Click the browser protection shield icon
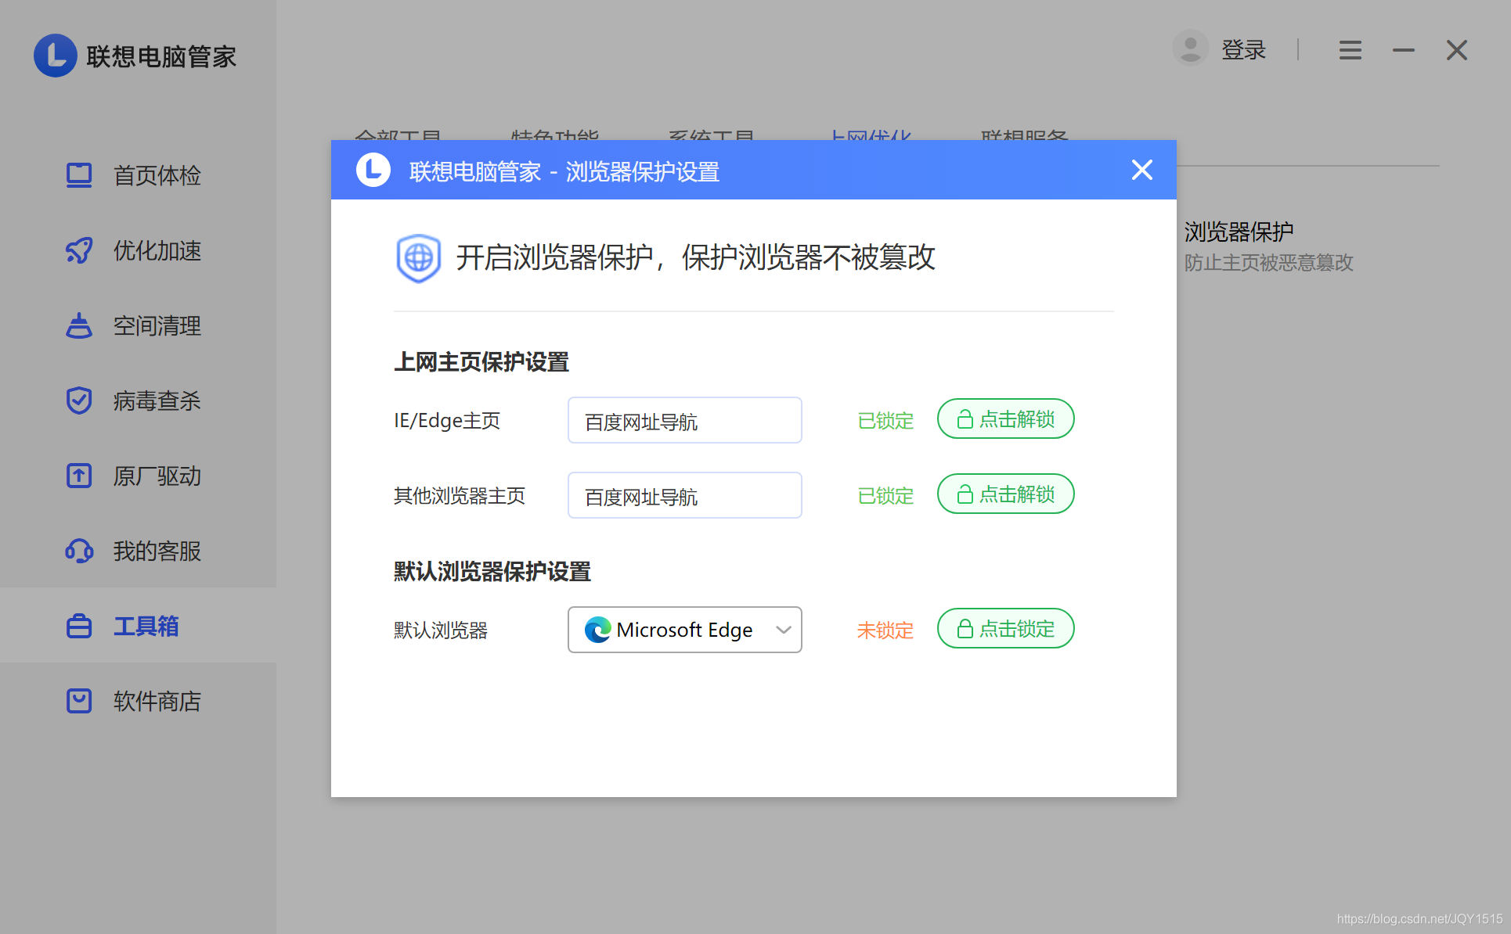This screenshot has width=1511, height=934. click(x=419, y=257)
